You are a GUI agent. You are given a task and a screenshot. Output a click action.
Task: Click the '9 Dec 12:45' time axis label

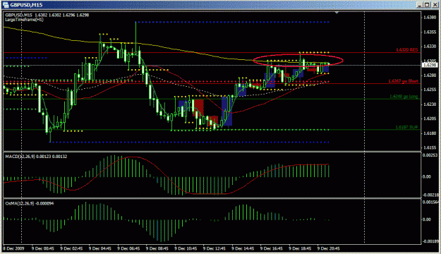pyautogui.click(x=215, y=248)
